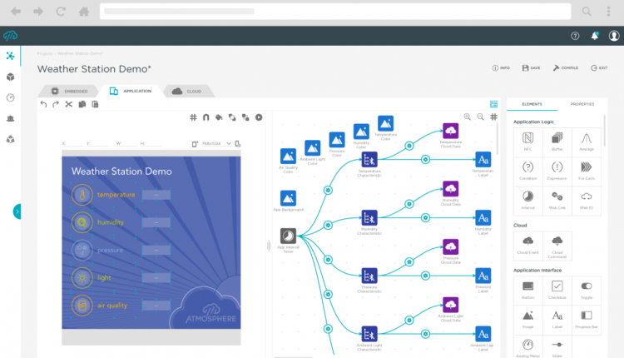624x358 pixels.
Task: Select the App Background image node
Action: coord(288,198)
